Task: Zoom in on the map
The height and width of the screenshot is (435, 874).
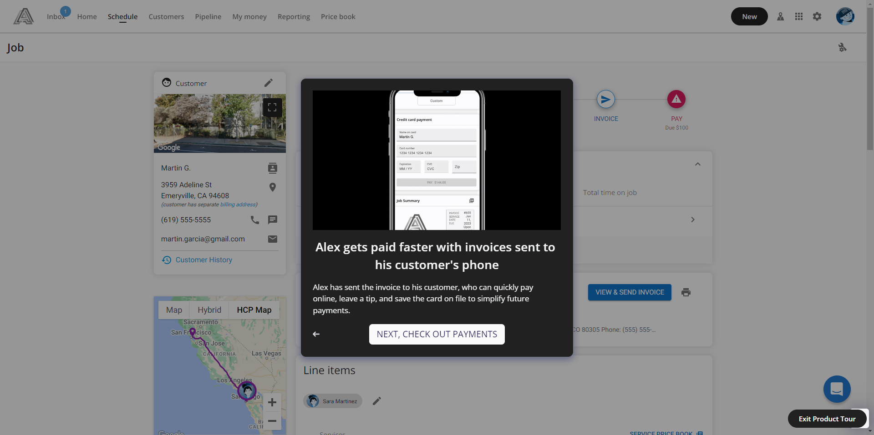Action: [272, 402]
